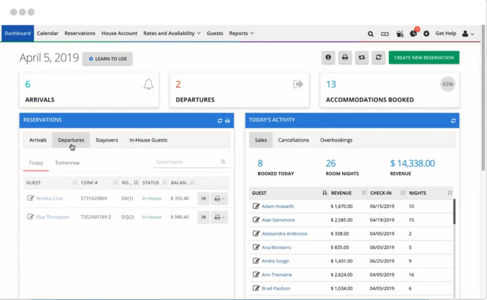Expand the user account dropdown

click(468, 34)
